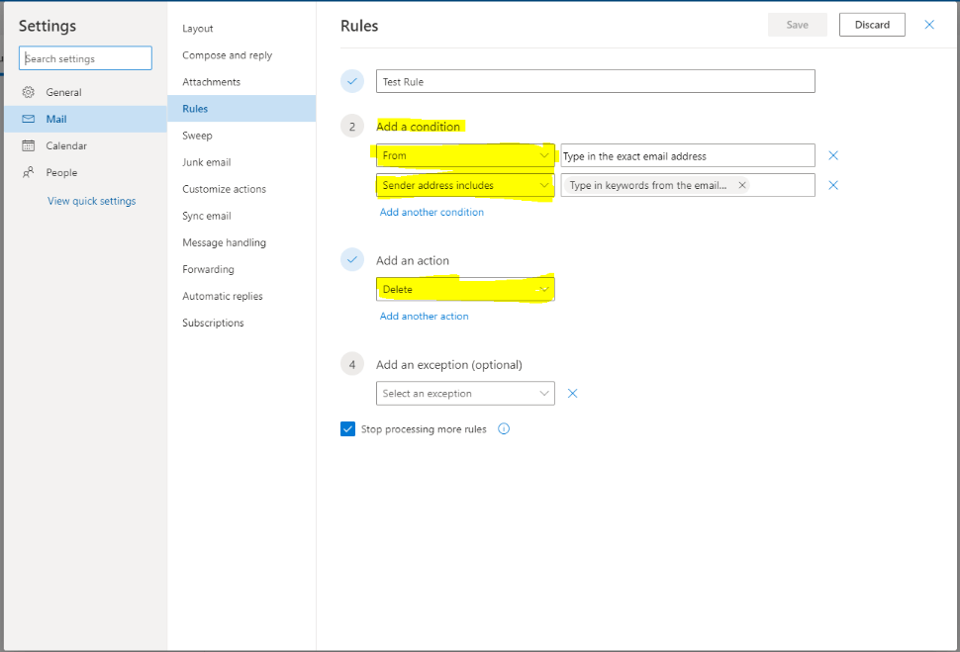This screenshot has width=960, height=652.
Task: Close the Settings dialog with X
Action: (x=928, y=25)
